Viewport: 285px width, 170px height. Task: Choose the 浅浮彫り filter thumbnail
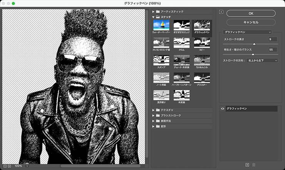pyautogui.click(x=161, y=95)
